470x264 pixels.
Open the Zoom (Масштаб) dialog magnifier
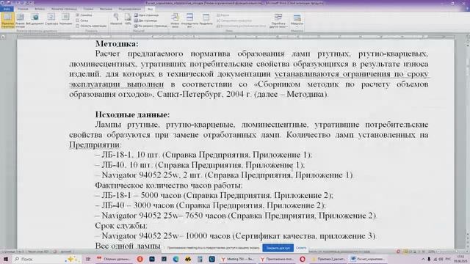click(116, 20)
